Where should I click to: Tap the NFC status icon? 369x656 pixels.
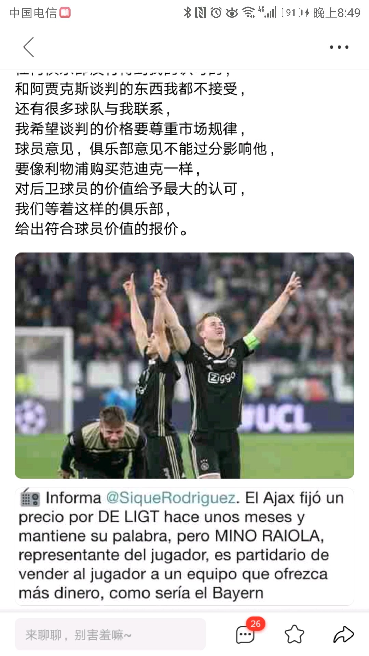[201, 13]
